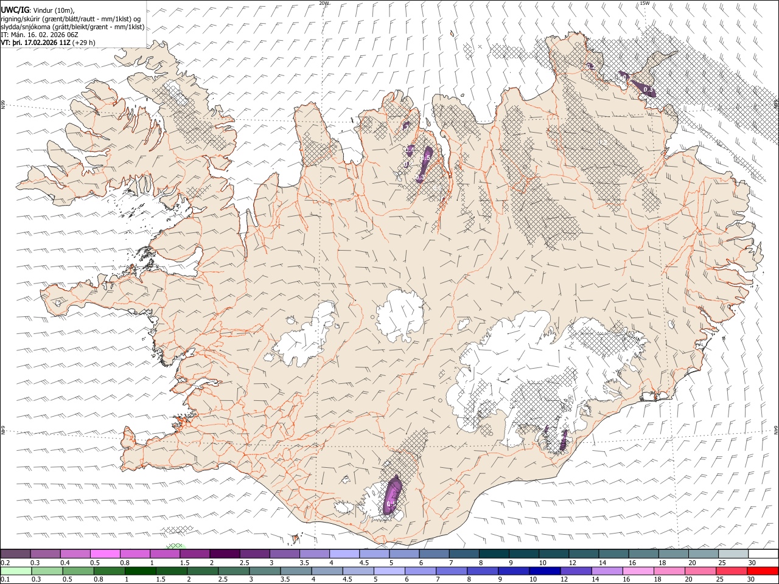Select the bright red 30 swatch in the bottom legend row

763,571
